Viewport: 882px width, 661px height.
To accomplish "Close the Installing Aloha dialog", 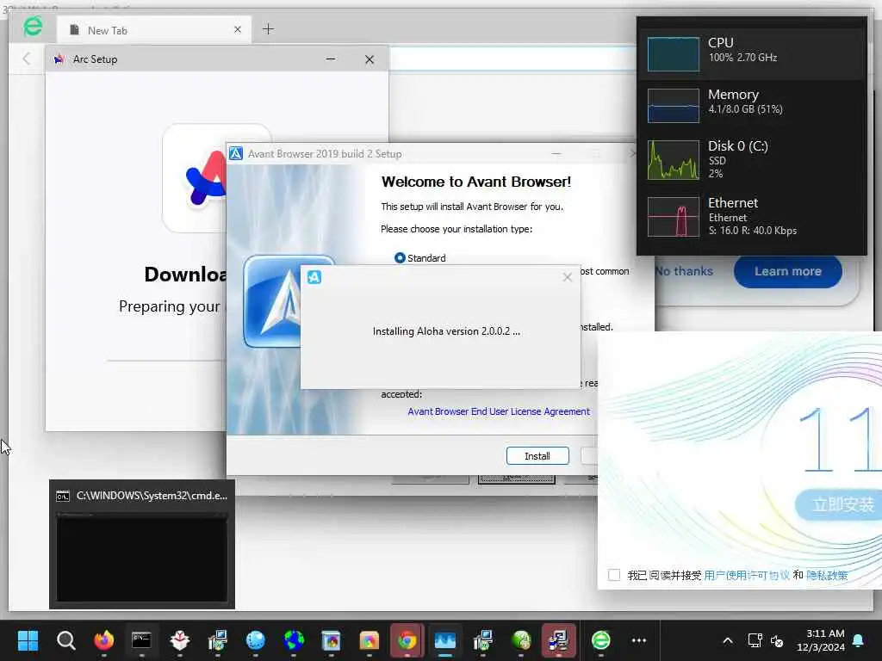I will click(567, 277).
